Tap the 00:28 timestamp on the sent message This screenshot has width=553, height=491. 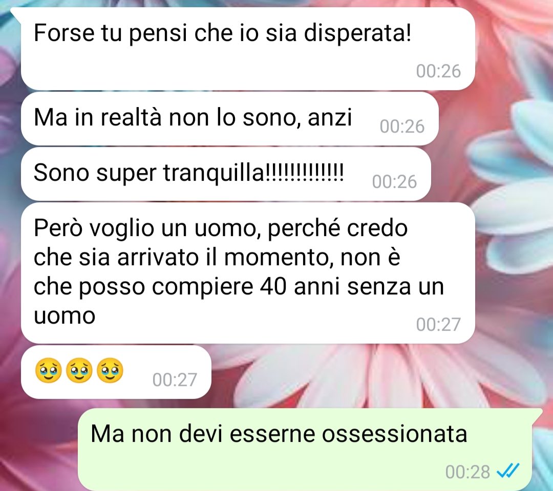(x=467, y=472)
